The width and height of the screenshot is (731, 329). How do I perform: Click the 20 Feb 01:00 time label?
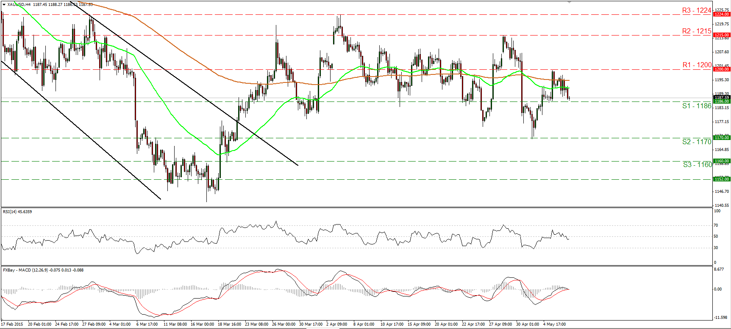click(x=39, y=325)
